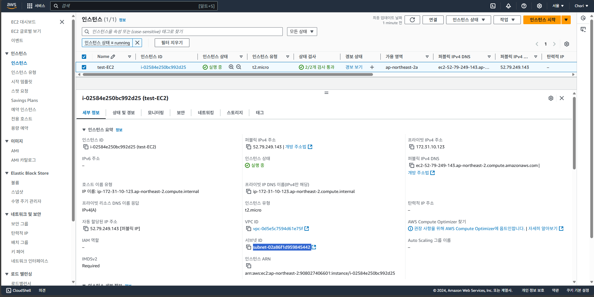This screenshot has width=594, height=297.
Task: Click the details panel vertical scrollbar
Action: click(574, 133)
